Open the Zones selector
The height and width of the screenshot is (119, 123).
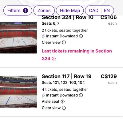[x=44, y=10]
